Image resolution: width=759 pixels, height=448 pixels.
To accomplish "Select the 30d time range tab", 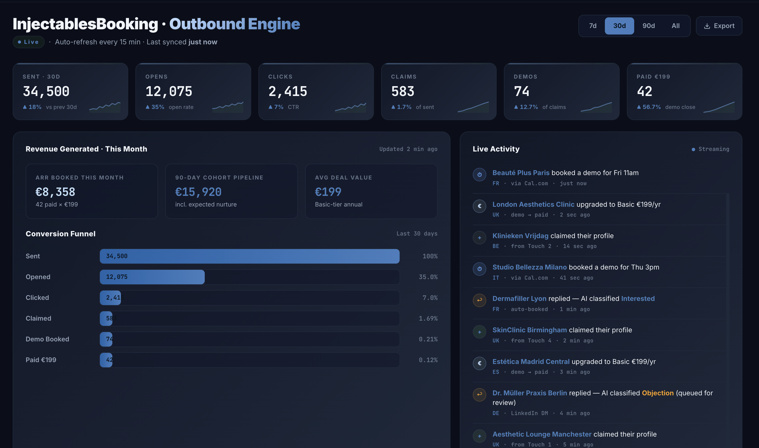I will point(619,26).
